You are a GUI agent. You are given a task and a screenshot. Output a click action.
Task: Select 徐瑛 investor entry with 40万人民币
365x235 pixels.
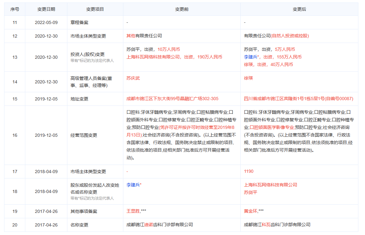coord(248,64)
